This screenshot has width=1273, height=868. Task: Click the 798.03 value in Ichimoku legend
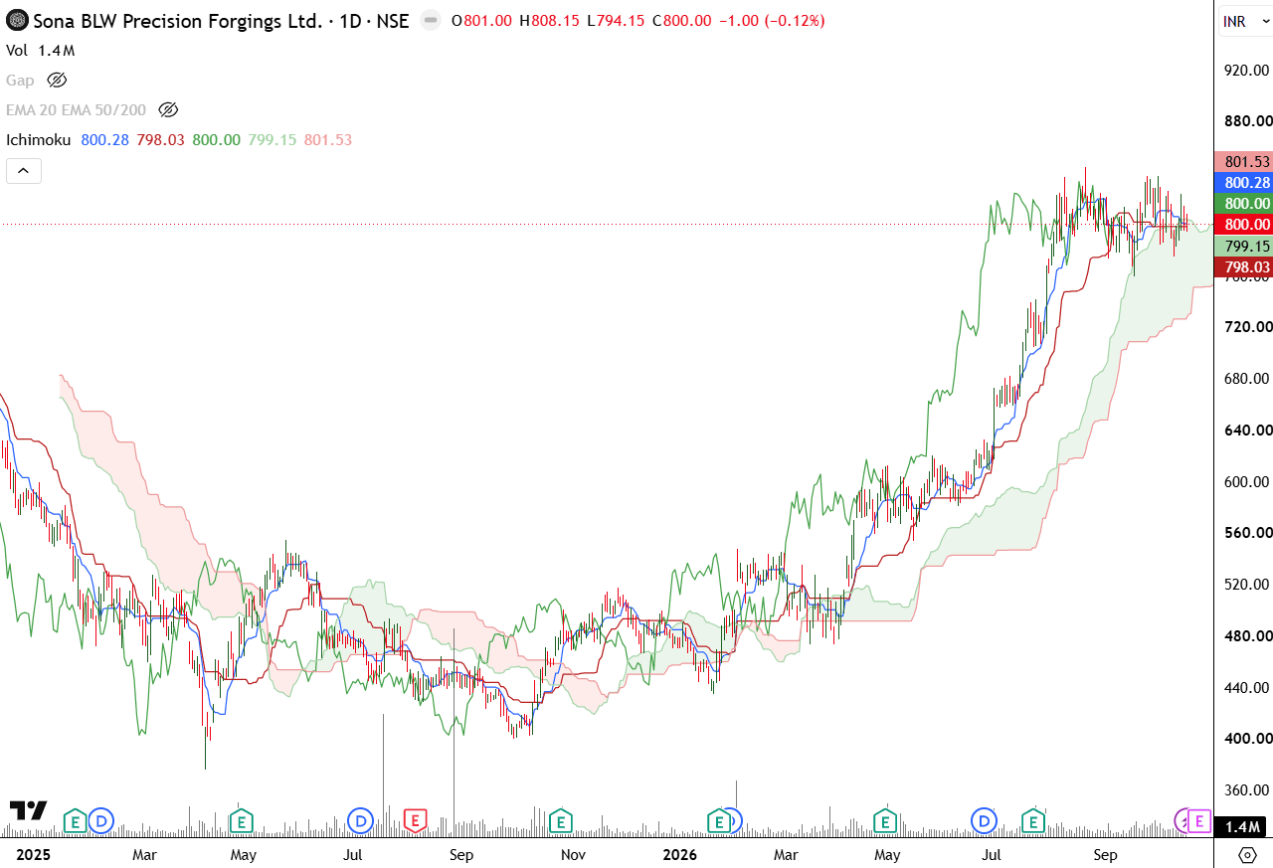click(x=160, y=140)
